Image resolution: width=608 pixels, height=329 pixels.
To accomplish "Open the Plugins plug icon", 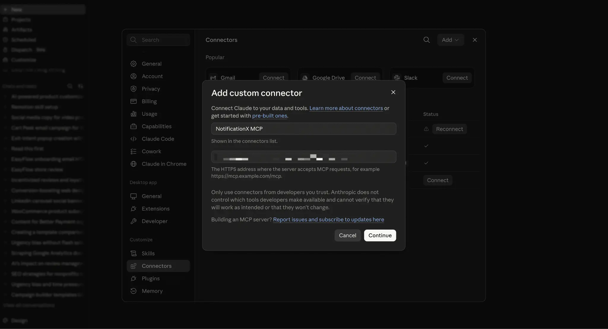I will point(134,279).
